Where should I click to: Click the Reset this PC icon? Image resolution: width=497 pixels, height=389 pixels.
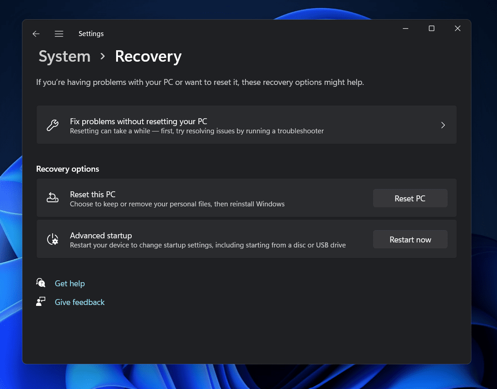[53, 198]
